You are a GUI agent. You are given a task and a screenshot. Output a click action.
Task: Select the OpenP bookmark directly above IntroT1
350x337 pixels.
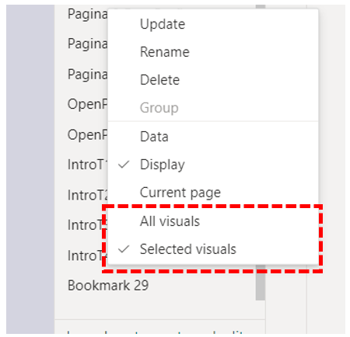click(x=88, y=135)
